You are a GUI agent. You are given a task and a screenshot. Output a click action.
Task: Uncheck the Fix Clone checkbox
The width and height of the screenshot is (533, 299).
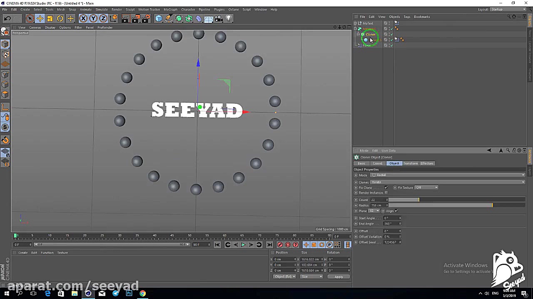[386, 188]
